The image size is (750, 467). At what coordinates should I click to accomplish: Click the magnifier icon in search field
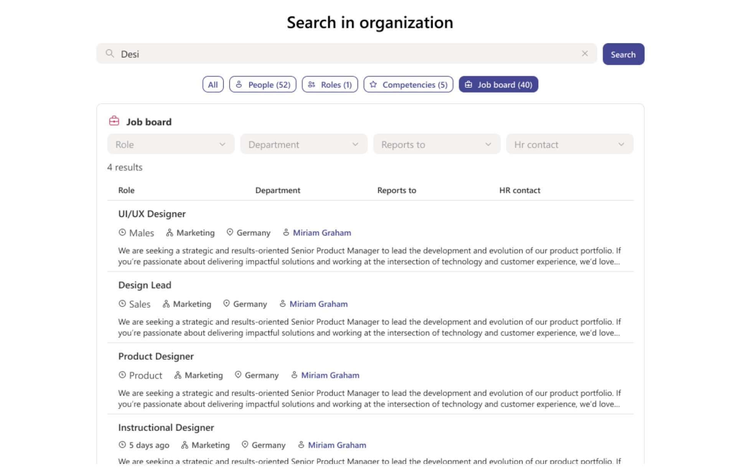[x=110, y=54]
